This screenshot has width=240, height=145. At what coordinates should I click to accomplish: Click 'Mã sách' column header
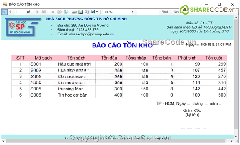coord(43,58)
